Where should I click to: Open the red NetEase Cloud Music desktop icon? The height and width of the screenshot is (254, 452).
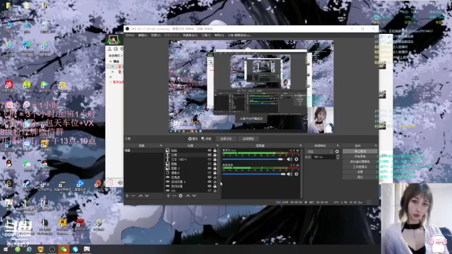[8, 86]
